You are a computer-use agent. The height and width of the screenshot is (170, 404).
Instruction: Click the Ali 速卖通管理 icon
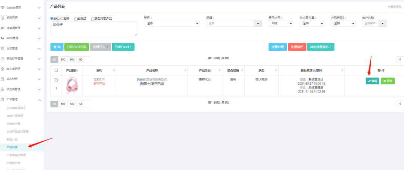click(x=3, y=28)
